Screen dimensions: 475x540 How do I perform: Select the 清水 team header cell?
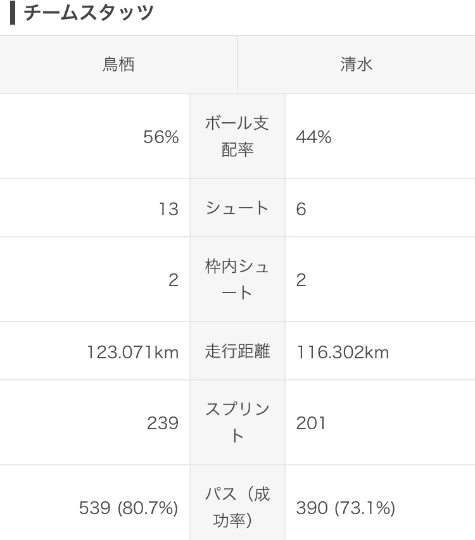click(x=356, y=65)
